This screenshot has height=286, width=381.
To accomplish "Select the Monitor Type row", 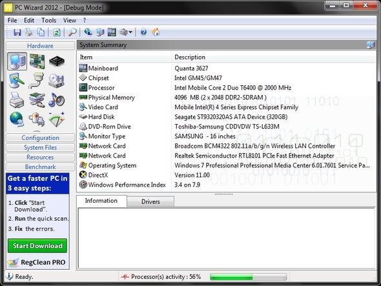I will [227, 136].
